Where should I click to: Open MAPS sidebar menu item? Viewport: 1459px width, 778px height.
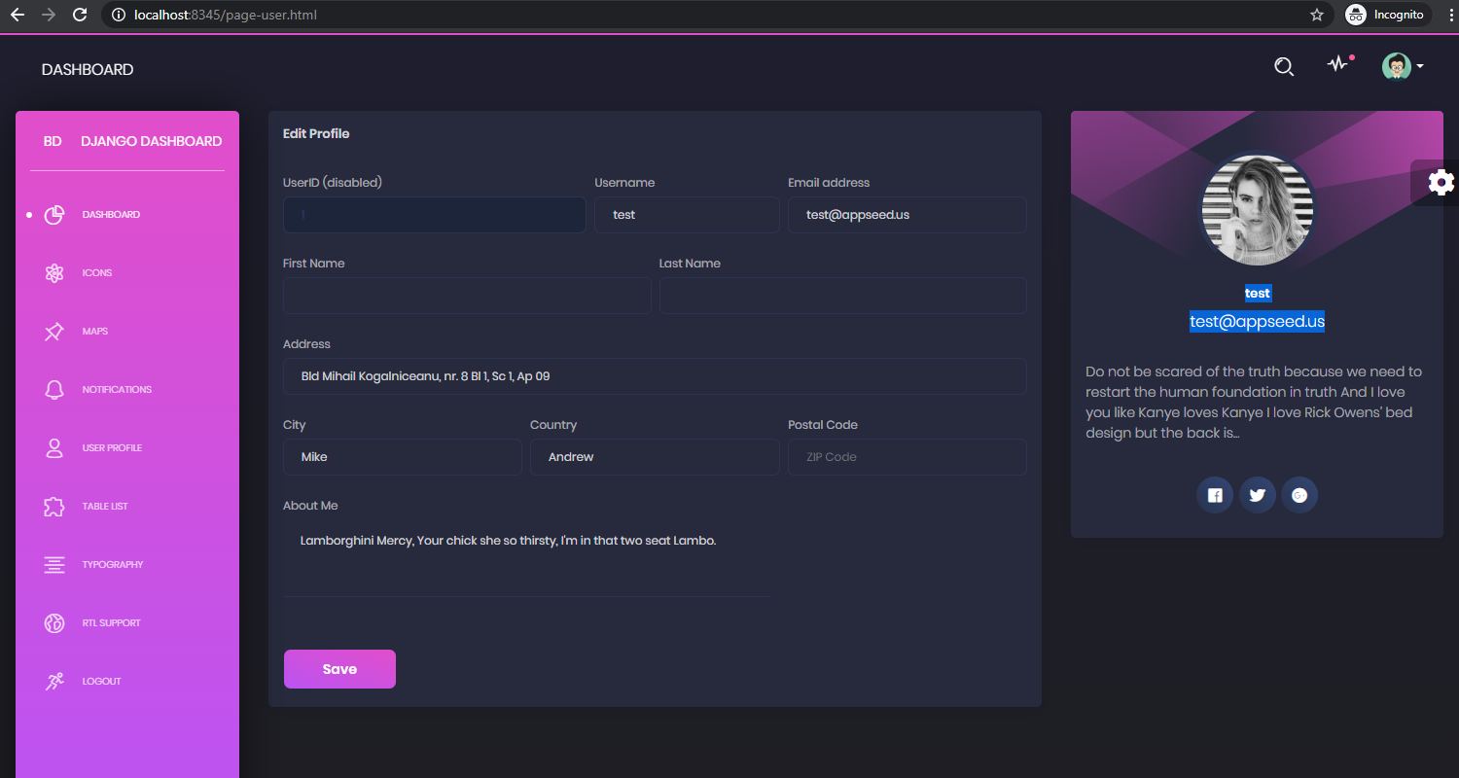95,332
